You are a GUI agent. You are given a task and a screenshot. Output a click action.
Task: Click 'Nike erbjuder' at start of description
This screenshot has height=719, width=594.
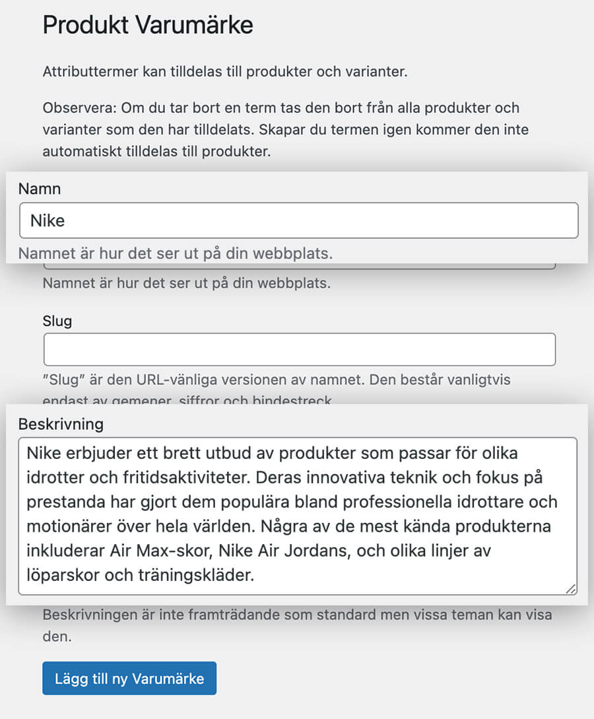(74, 455)
